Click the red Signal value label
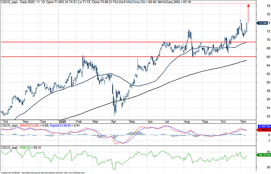Image resolution: width=271 pixels, height=174 pixels. click(263, 130)
